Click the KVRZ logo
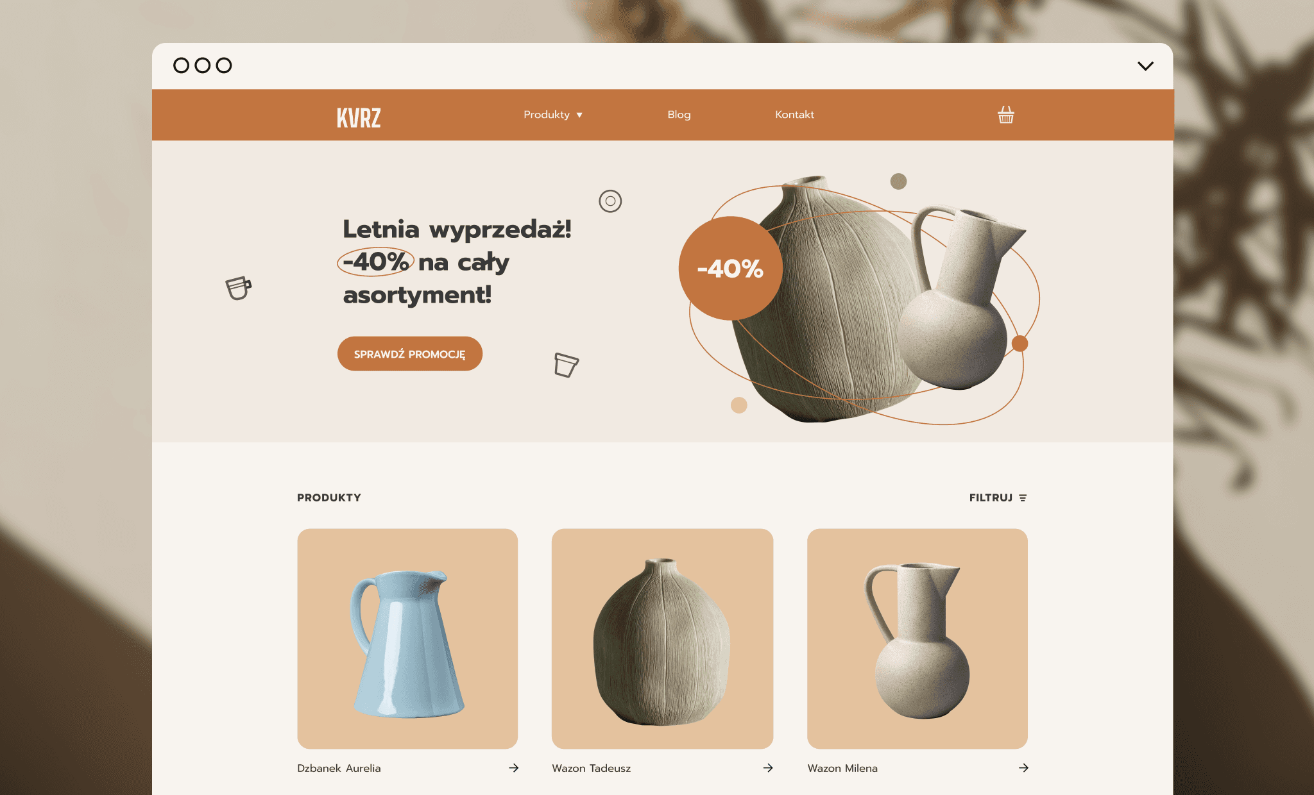The width and height of the screenshot is (1314, 795). (359, 117)
